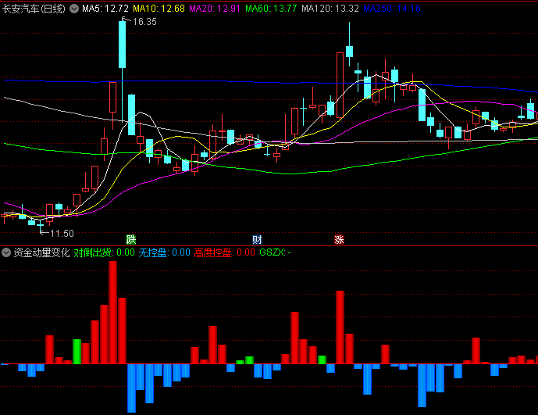Screen dimensions: 538x415
Task: Click the 资金动量变化 indicator name
Action: (41, 253)
